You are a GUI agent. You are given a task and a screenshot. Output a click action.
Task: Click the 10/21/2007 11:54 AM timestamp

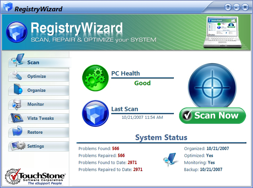(142, 117)
